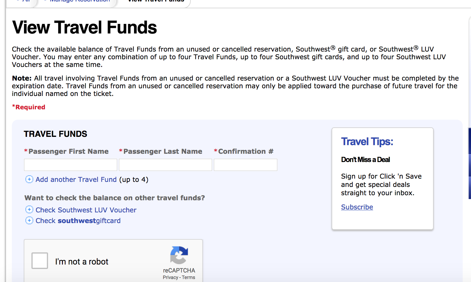Expand the Check southwestgiftcard section
This screenshot has width=471, height=282.
point(78,220)
